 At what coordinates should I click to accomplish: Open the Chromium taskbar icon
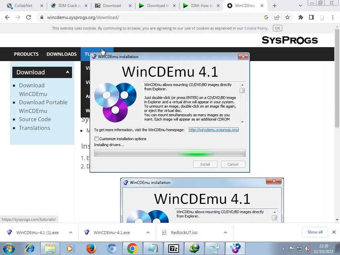point(112,248)
